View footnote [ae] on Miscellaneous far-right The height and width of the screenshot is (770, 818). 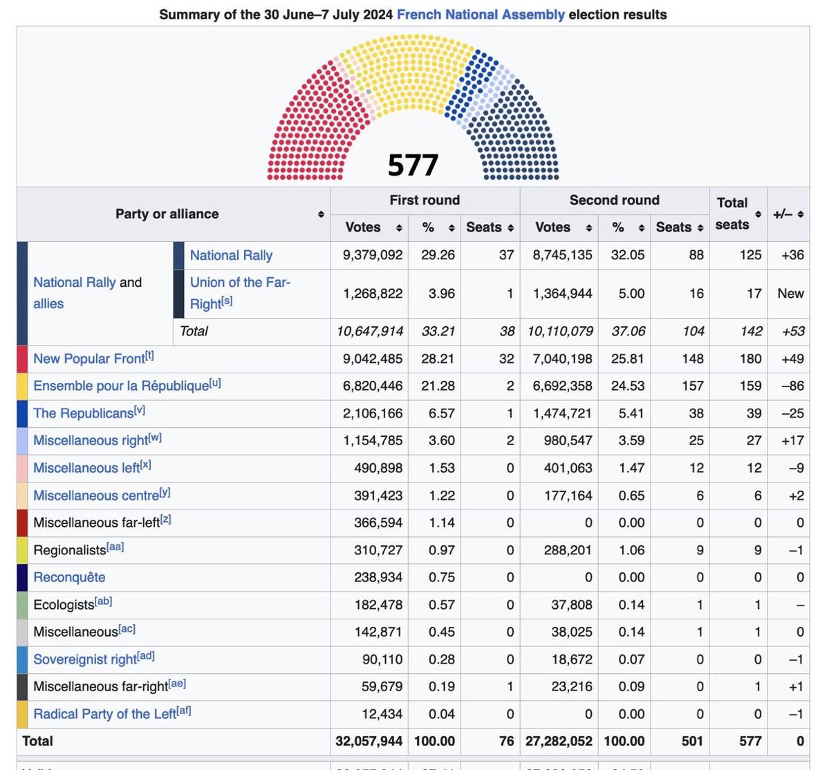point(178,684)
